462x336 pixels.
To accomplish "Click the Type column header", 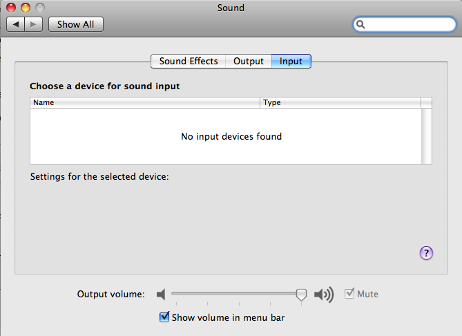I will pyautogui.click(x=340, y=102).
